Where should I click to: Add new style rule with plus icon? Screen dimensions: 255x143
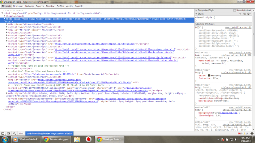(240, 14)
